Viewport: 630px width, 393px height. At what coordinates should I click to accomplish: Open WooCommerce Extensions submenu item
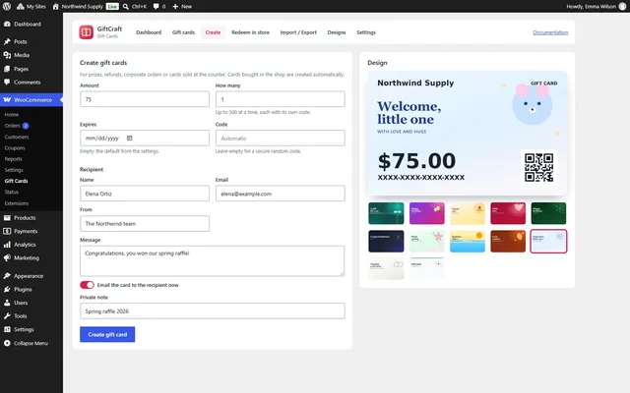[x=17, y=203]
